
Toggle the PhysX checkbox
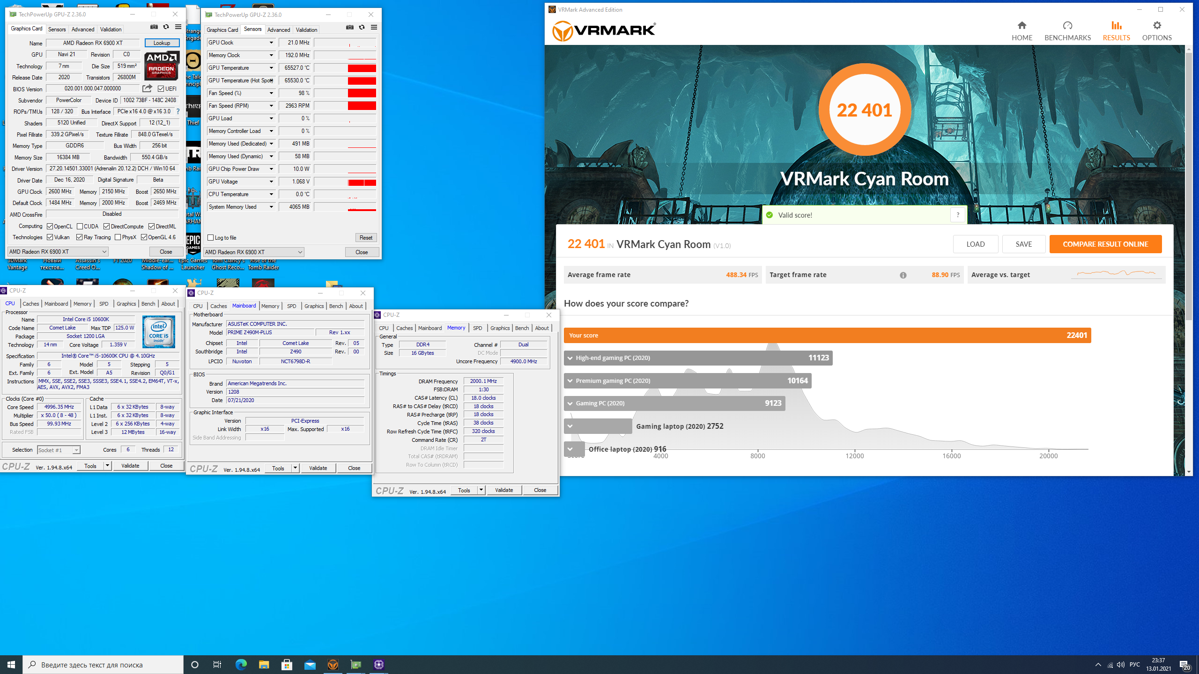[118, 237]
